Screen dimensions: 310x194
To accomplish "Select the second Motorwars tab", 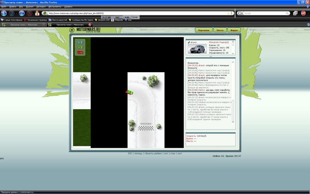I will [x=70, y=25].
